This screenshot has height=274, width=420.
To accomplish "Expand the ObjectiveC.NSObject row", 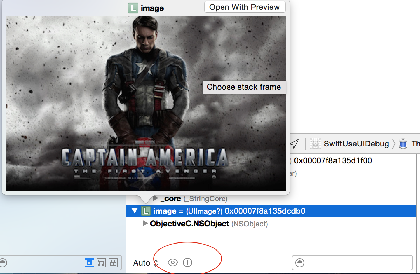I will click(x=145, y=224).
